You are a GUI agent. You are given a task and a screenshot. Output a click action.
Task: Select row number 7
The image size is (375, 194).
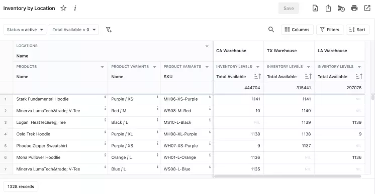tap(6, 169)
